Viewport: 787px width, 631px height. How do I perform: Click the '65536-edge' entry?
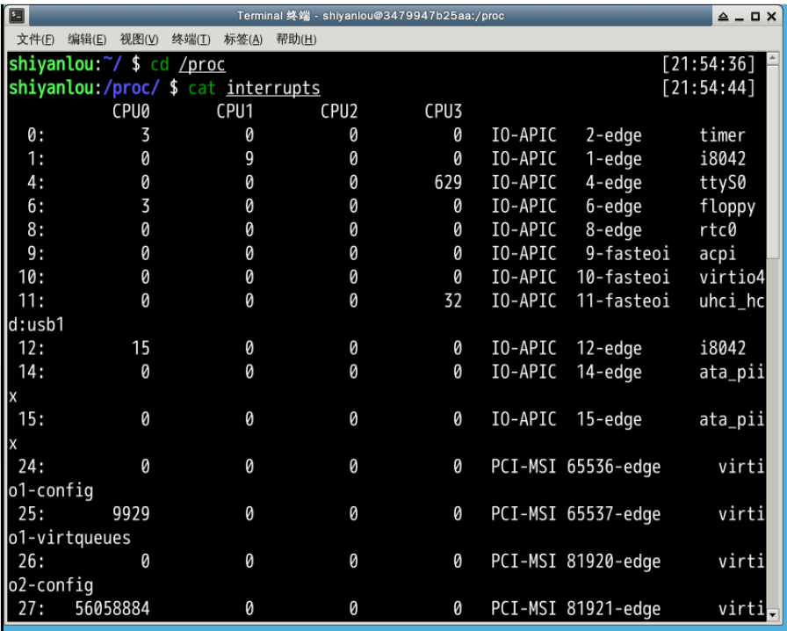[x=613, y=467]
